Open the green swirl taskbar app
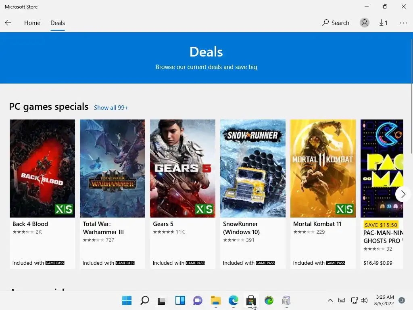The height and width of the screenshot is (310, 413). [269, 300]
